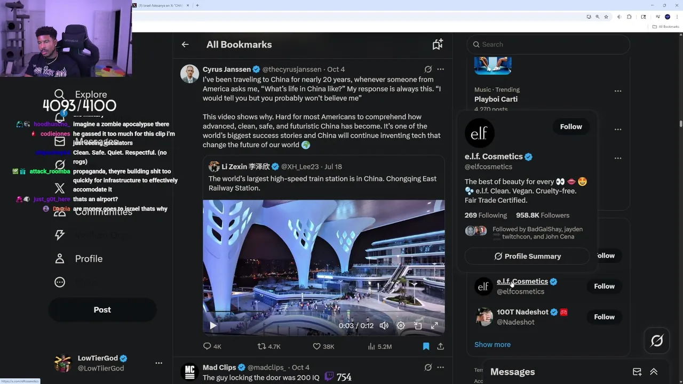
Task: Open the e.l.f. Cosmetics avatar in the hover card
Action: point(479,133)
